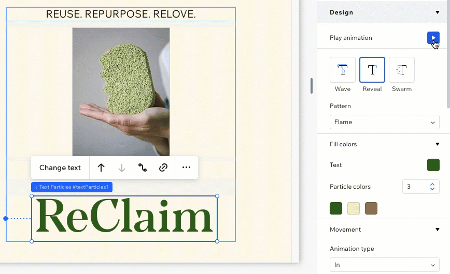Edit the cream particle color
Viewport: 450px width, 274px height.
point(353,208)
